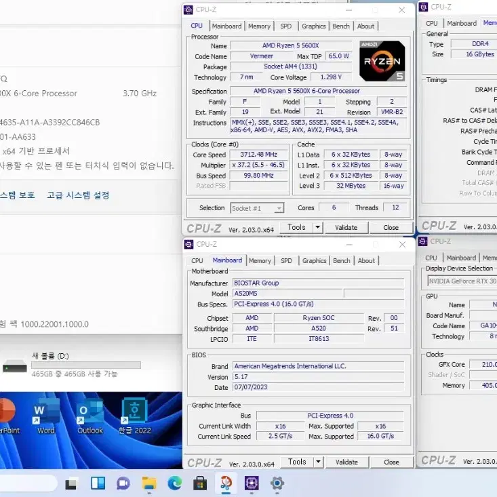Expand Tools dropdown arrow in Mainboard window

(x=318, y=462)
